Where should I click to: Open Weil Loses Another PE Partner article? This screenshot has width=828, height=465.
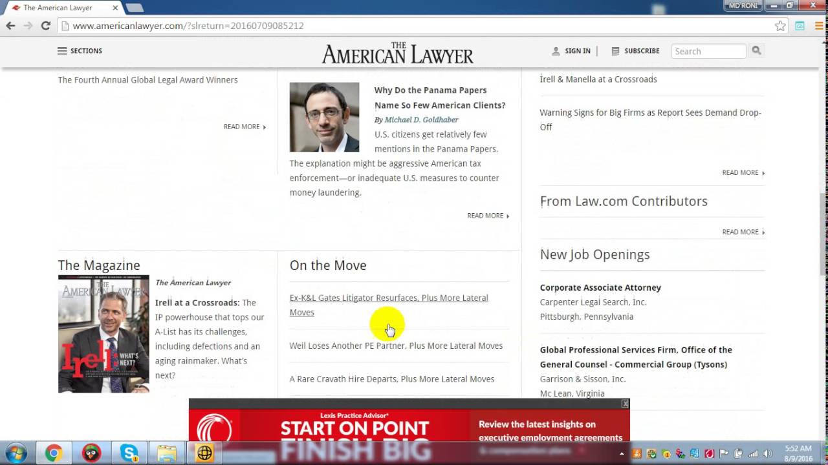click(x=396, y=346)
